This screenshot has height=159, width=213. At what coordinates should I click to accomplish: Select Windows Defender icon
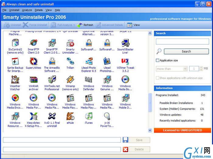pos(89,80)
